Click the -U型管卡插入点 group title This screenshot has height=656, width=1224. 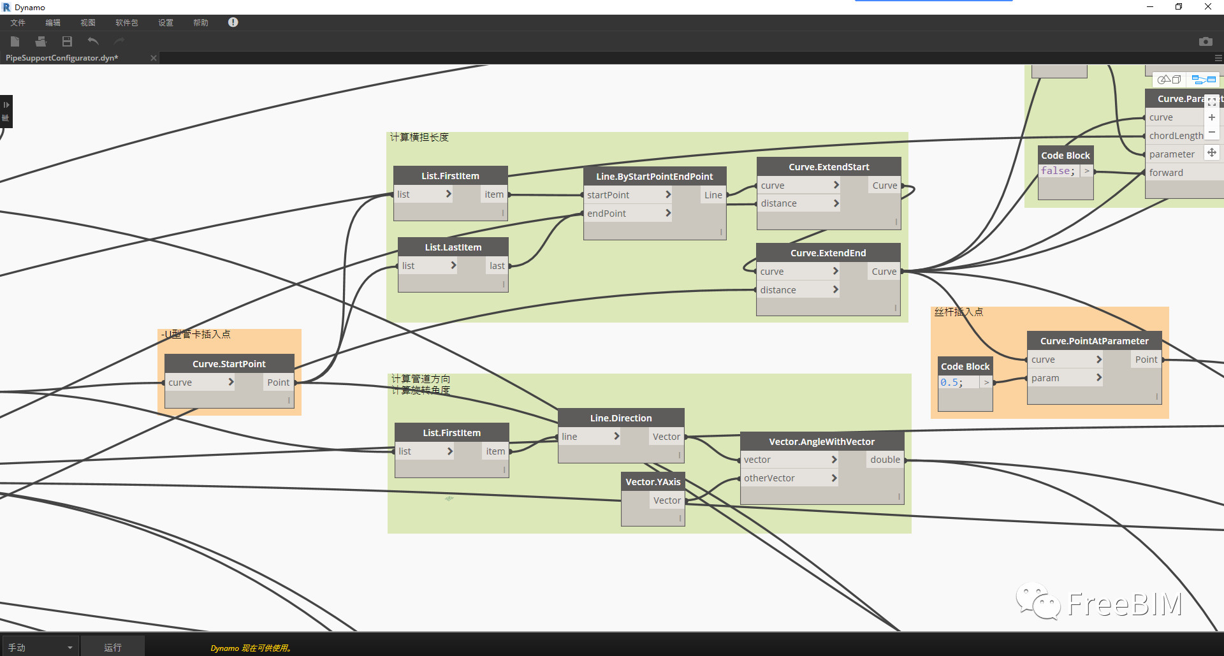click(196, 334)
